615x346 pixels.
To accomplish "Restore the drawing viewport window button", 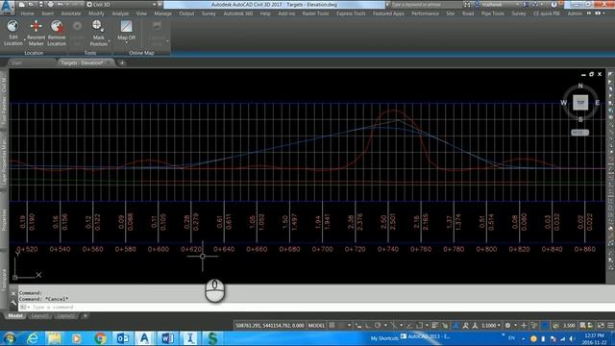I will coord(592,74).
